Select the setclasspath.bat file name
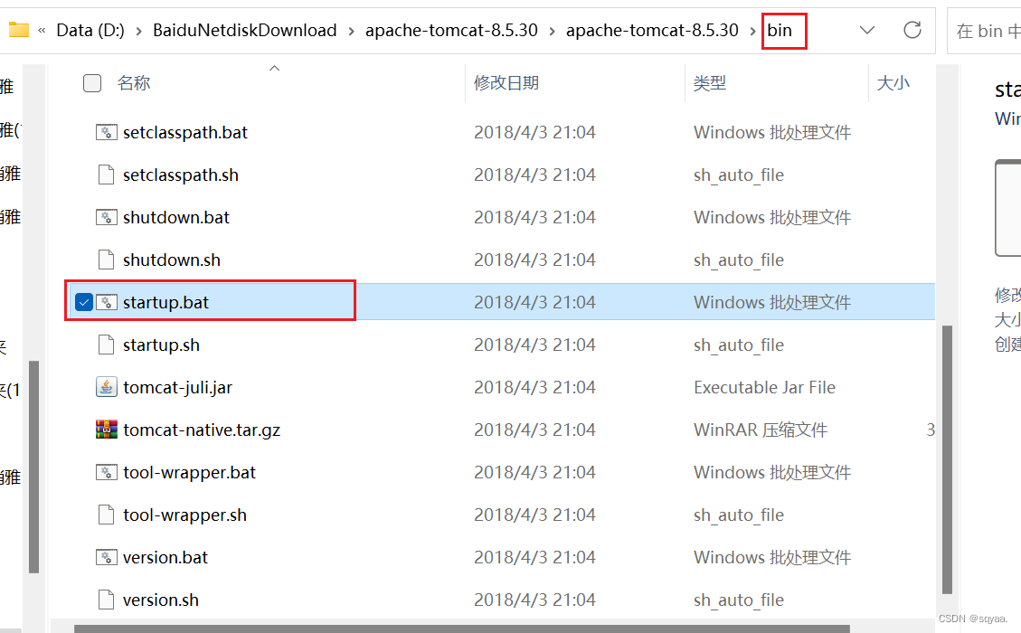Viewport: 1021px width, 633px height. 184,132
